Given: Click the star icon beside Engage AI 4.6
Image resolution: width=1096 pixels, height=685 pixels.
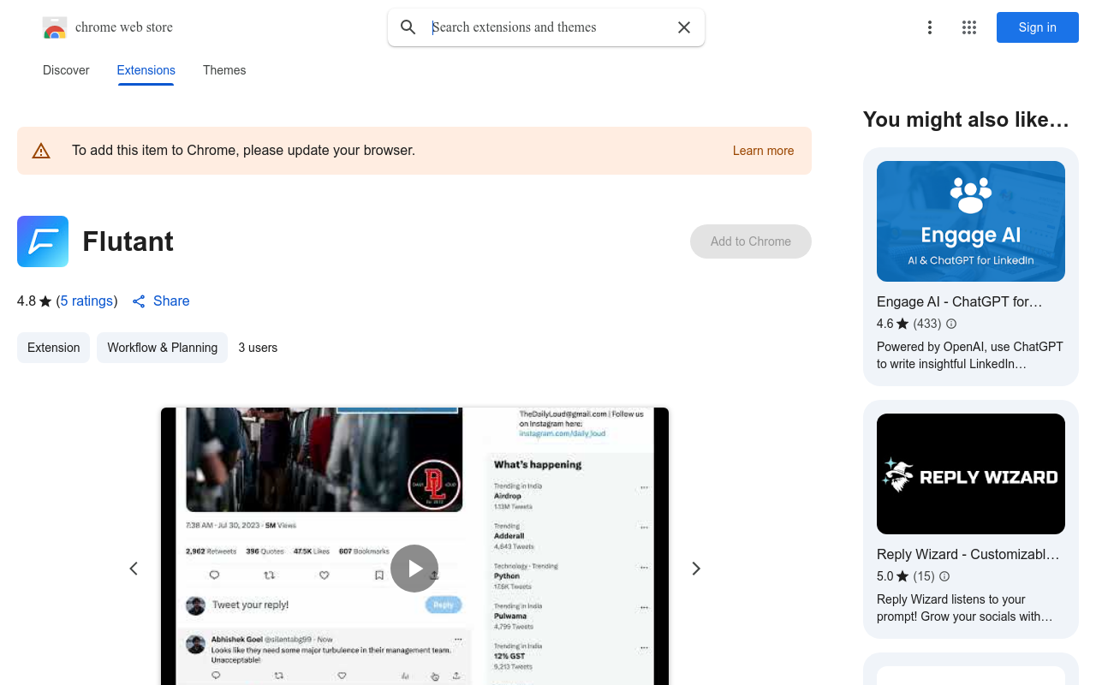Looking at the screenshot, I should coord(902,324).
